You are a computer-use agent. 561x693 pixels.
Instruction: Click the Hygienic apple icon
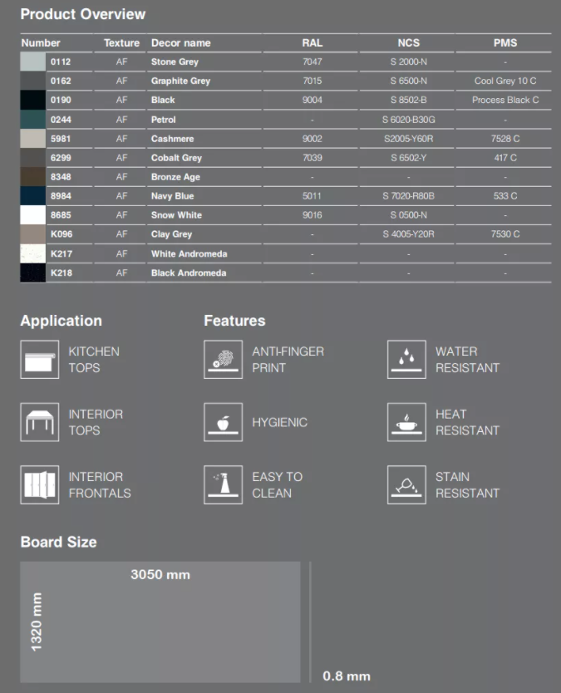click(x=223, y=422)
